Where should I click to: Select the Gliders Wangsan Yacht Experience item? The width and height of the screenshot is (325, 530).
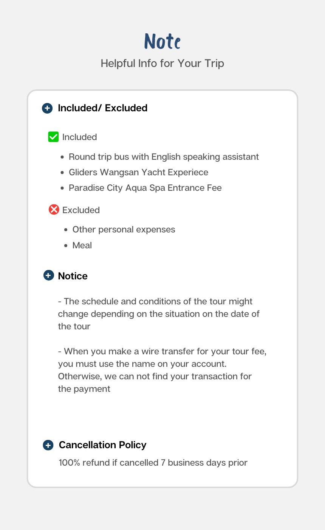click(138, 172)
